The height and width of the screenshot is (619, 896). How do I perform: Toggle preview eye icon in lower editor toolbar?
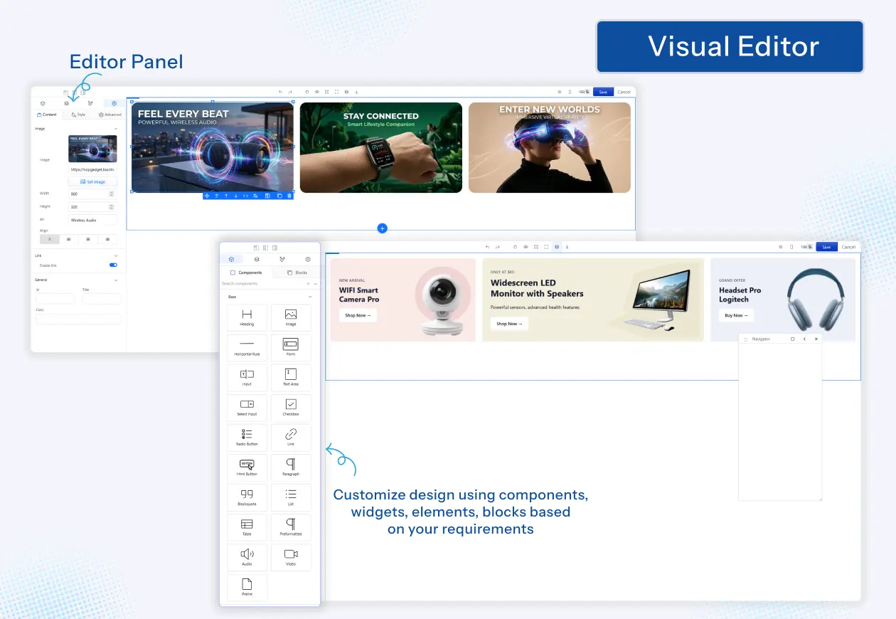(x=526, y=247)
